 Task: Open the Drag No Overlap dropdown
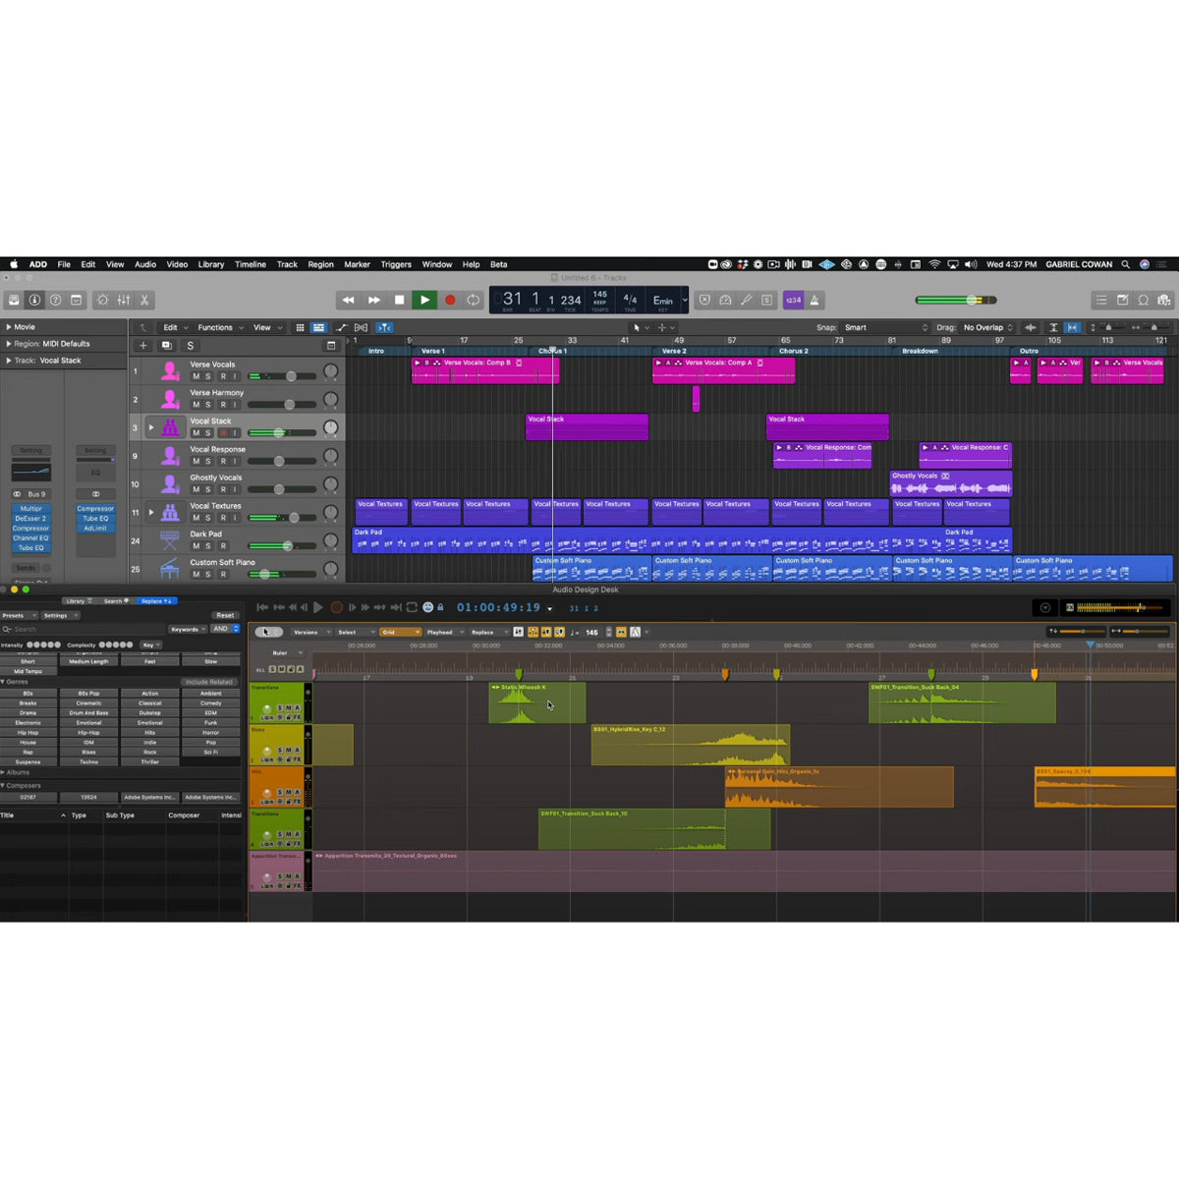click(986, 327)
